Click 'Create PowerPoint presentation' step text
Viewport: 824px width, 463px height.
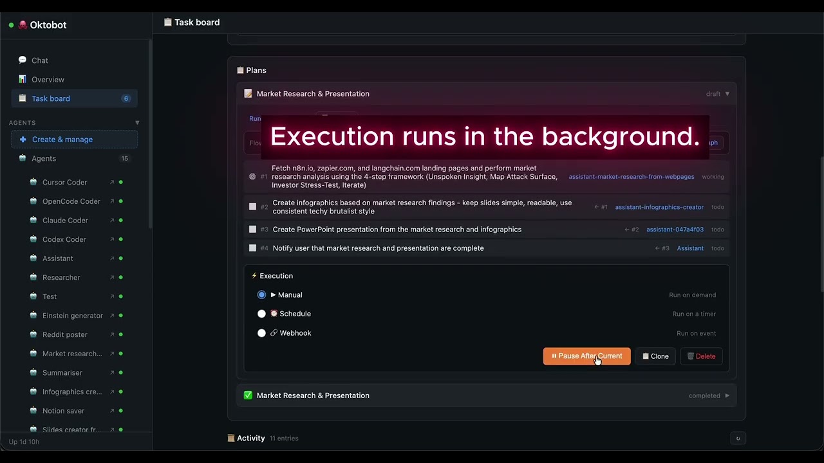pyautogui.click(x=397, y=230)
